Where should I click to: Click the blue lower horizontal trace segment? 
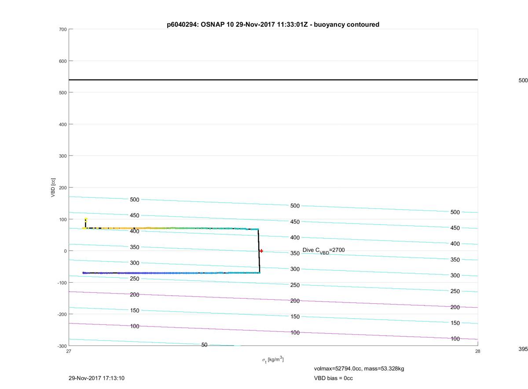coord(172,273)
